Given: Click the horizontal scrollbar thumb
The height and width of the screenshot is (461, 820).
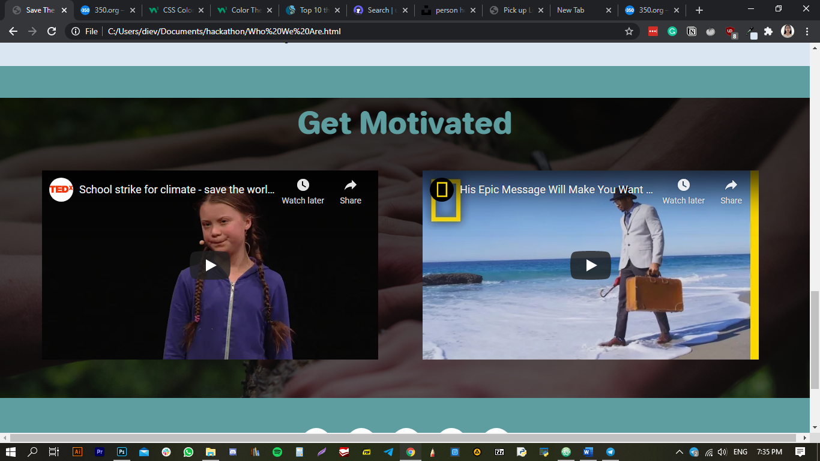Looking at the screenshot, I should 403,438.
